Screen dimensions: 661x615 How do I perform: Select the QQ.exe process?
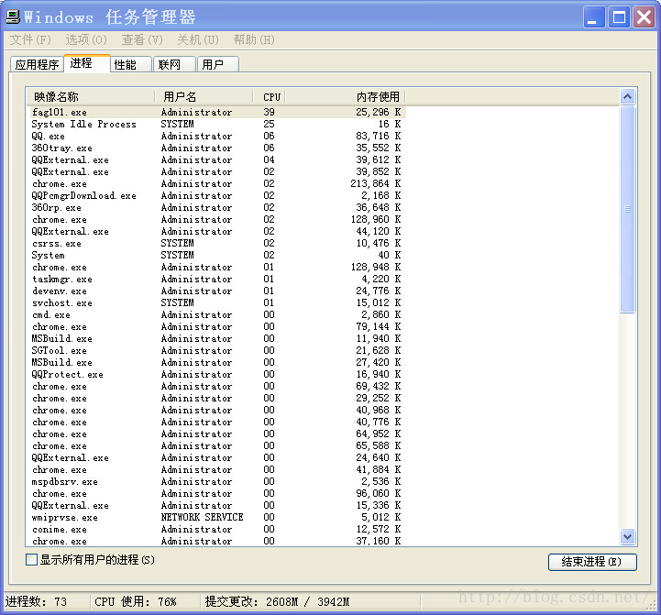[x=215, y=137]
